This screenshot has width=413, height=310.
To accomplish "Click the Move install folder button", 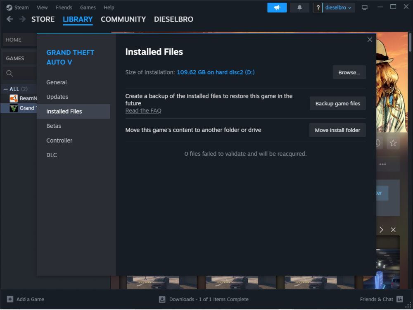I will click(337, 130).
